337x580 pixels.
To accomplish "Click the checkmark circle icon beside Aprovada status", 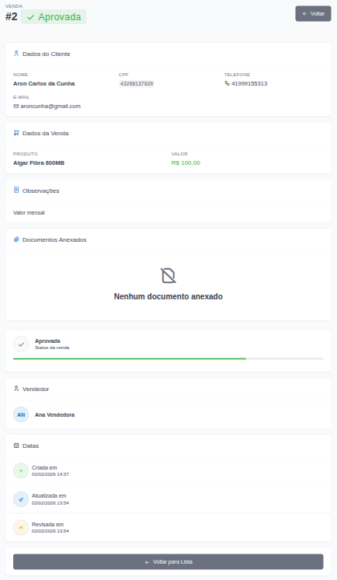I will point(21,344).
